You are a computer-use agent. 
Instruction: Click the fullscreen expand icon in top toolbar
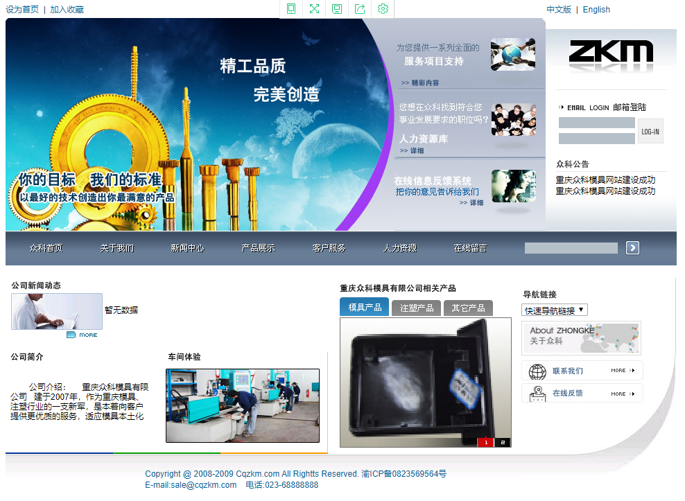[314, 9]
